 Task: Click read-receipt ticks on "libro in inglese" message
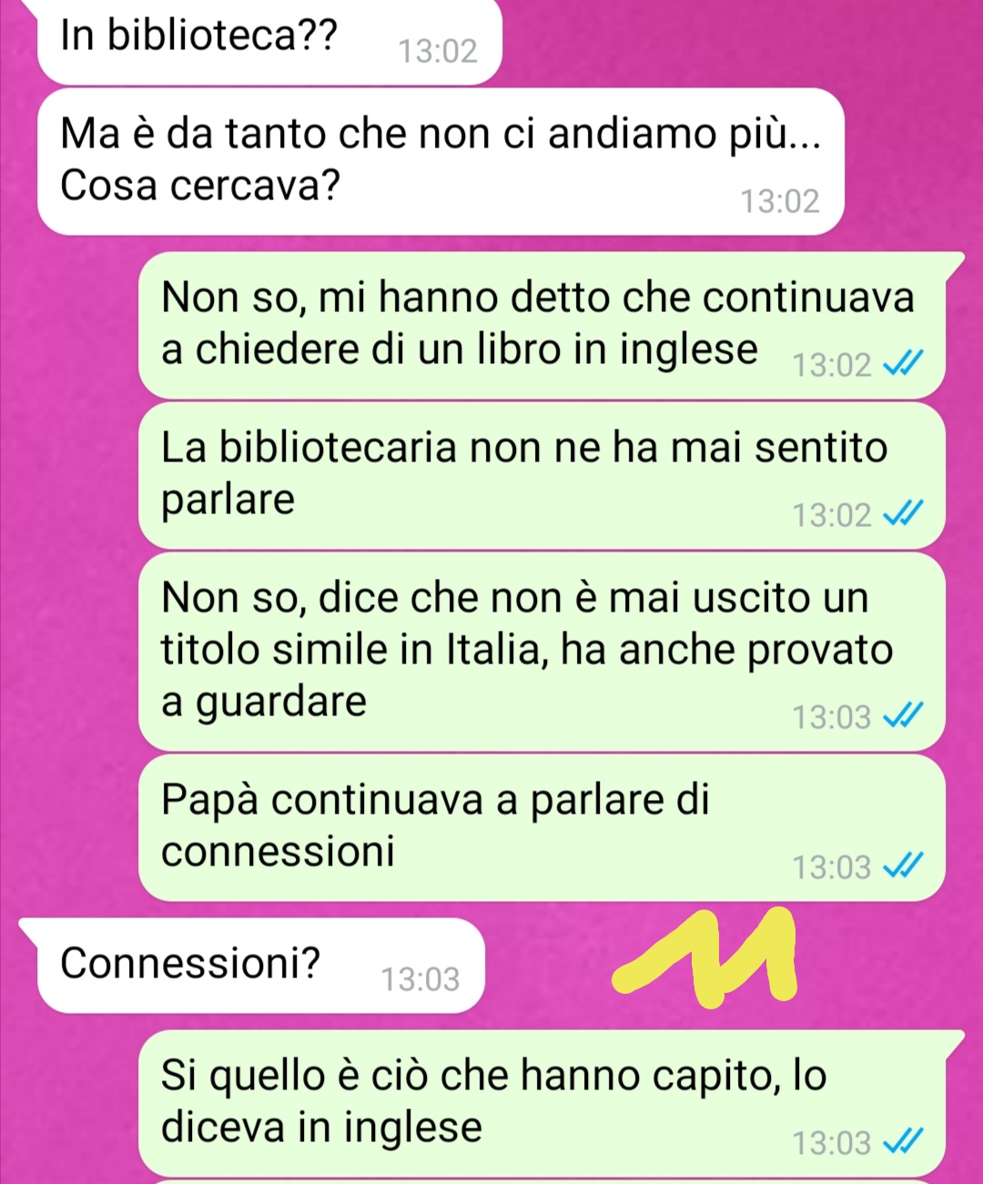click(x=904, y=364)
